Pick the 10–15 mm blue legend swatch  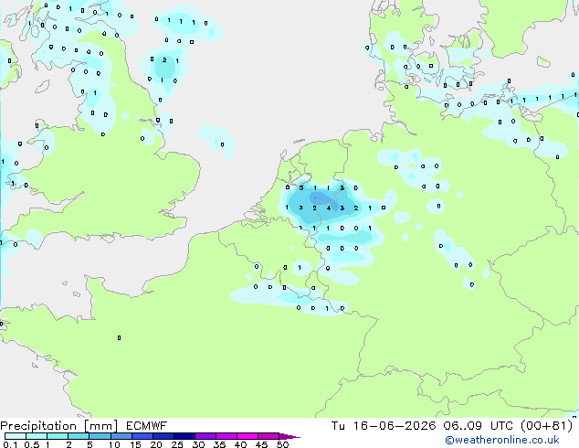121,436
